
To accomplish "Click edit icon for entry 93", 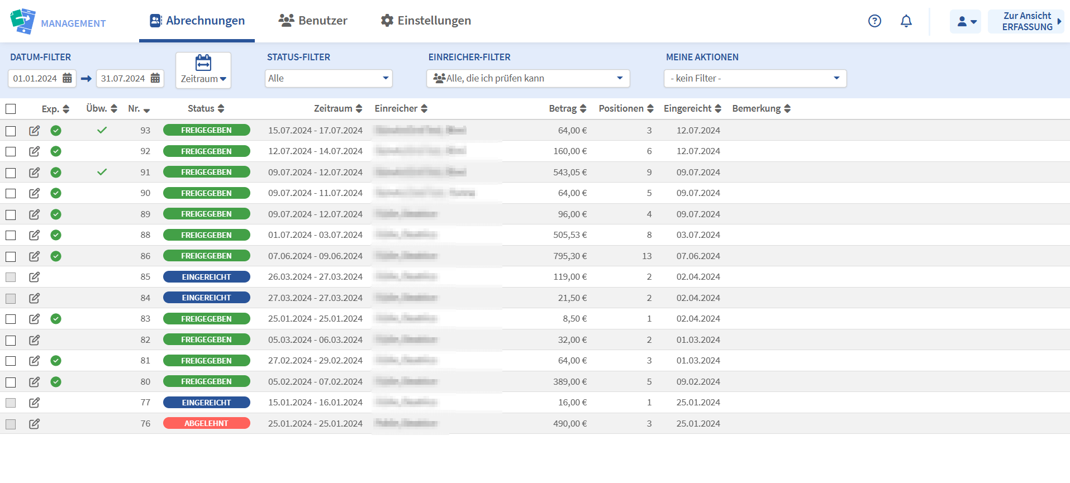I will 35,131.
